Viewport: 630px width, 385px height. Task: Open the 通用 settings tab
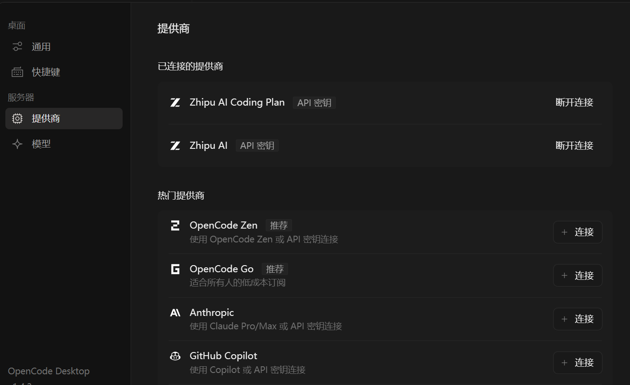[x=41, y=47]
